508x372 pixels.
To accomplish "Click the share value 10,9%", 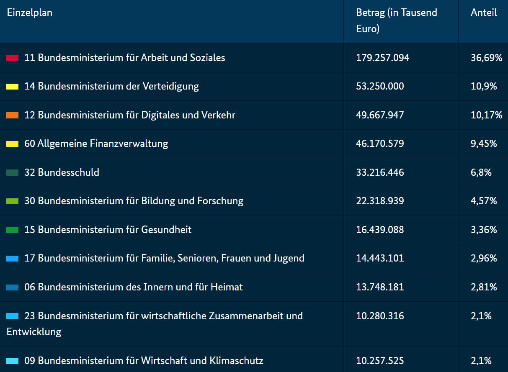I will point(484,86).
